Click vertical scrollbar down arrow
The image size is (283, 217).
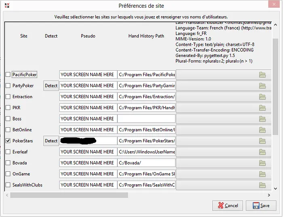pos(275,189)
